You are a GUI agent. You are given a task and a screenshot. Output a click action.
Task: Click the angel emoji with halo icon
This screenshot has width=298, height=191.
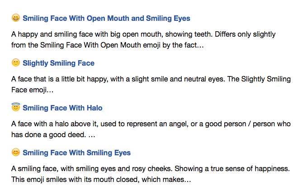coord(16,107)
